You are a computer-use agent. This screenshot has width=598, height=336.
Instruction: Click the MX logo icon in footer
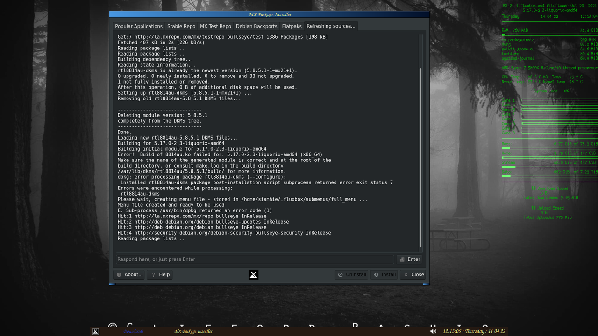[253, 274]
